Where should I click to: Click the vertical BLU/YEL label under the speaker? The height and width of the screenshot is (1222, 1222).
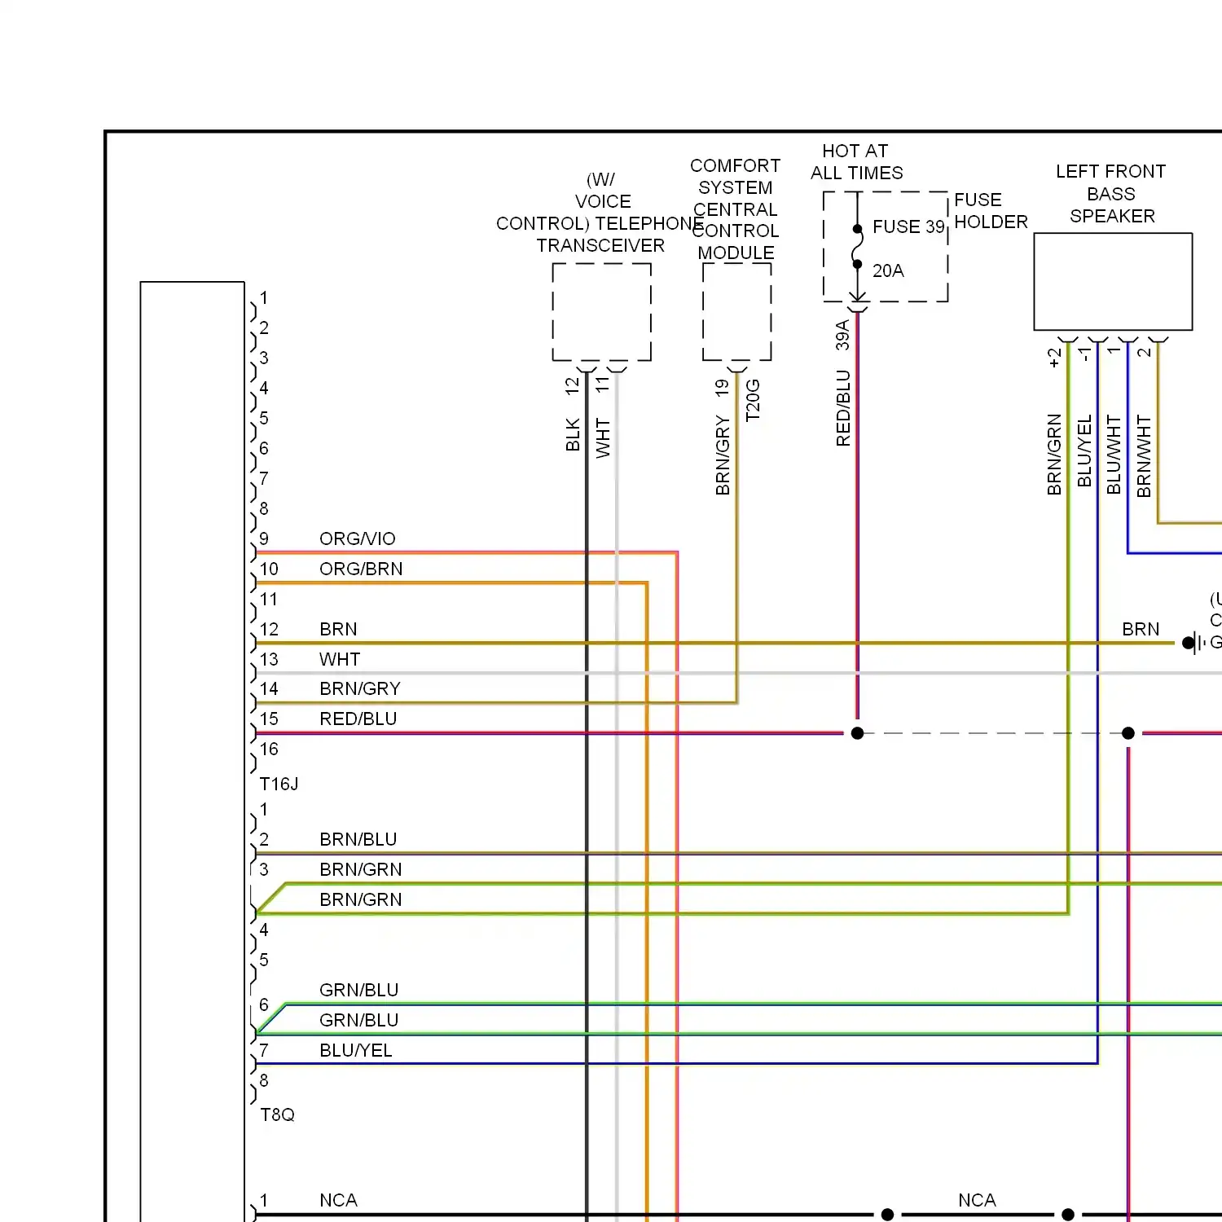pyautogui.click(x=1084, y=451)
